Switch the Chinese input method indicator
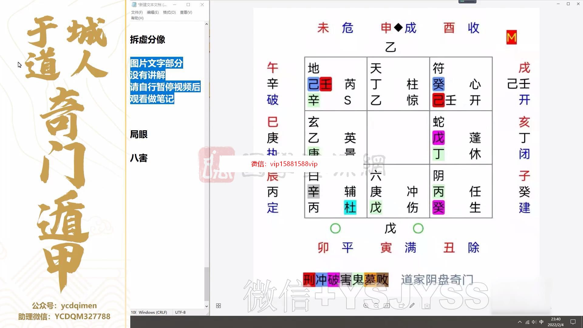Viewport: 583px width, 328px height. click(541, 322)
